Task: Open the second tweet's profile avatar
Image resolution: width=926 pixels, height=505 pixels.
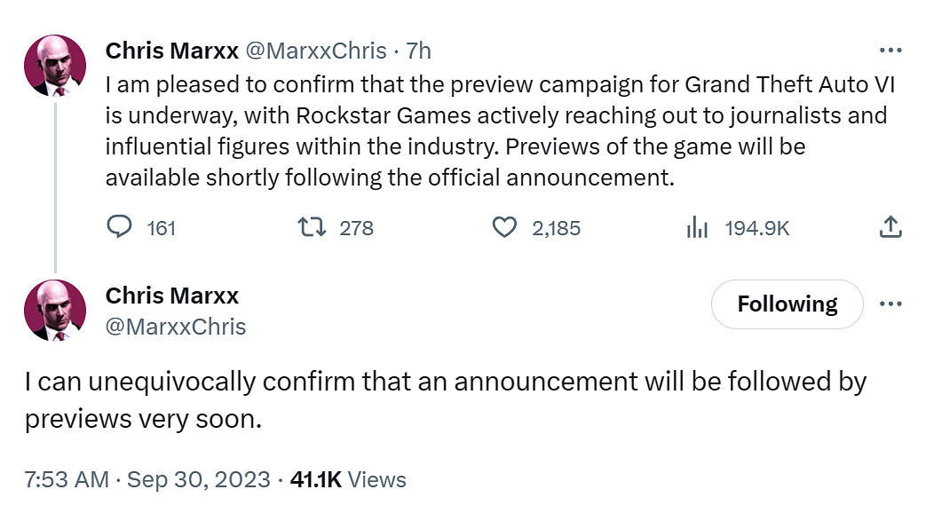Action: (x=55, y=311)
